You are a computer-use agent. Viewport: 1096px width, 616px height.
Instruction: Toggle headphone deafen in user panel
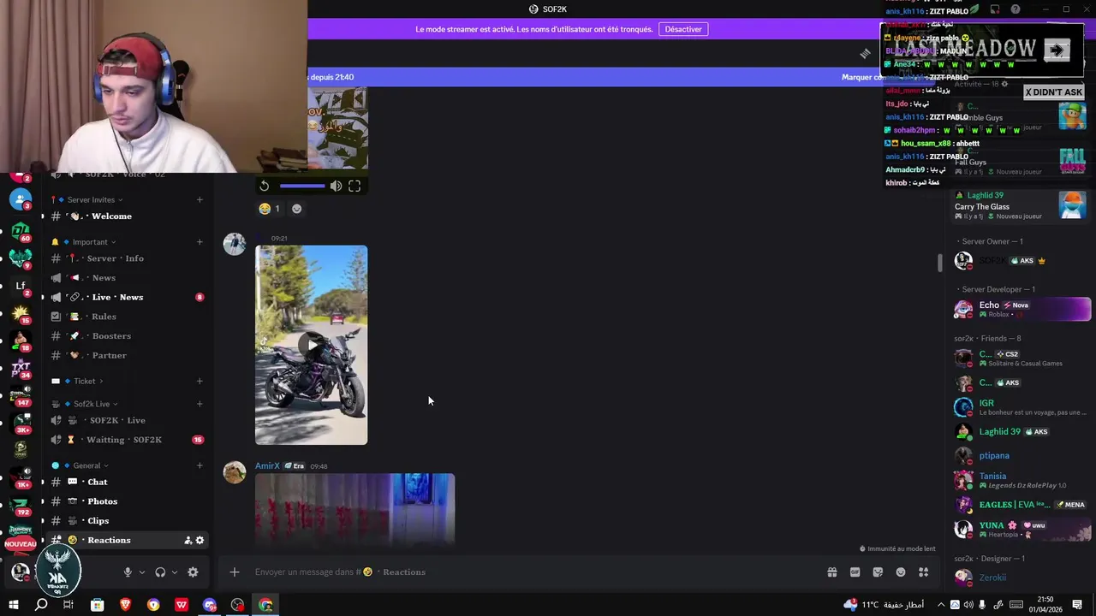(x=160, y=572)
